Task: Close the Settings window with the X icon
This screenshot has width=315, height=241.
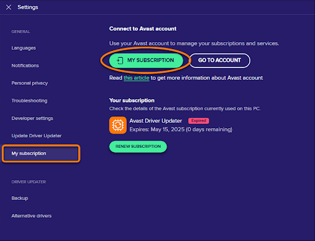Action: point(9,7)
